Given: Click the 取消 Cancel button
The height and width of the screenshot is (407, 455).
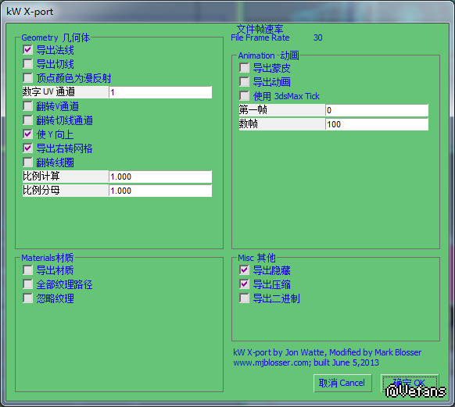Looking at the screenshot, I should tap(342, 383).
